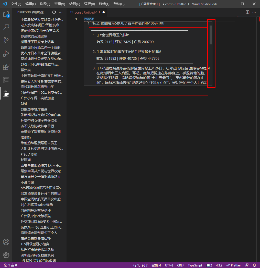260x268 pixels.
Task: Open the list-style activity bar icon
Action: (6, 80)
